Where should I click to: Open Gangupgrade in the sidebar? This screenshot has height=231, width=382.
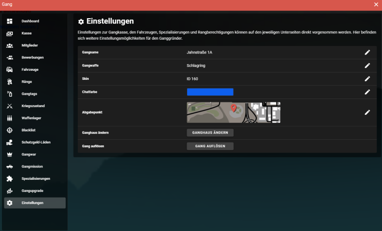32,191
